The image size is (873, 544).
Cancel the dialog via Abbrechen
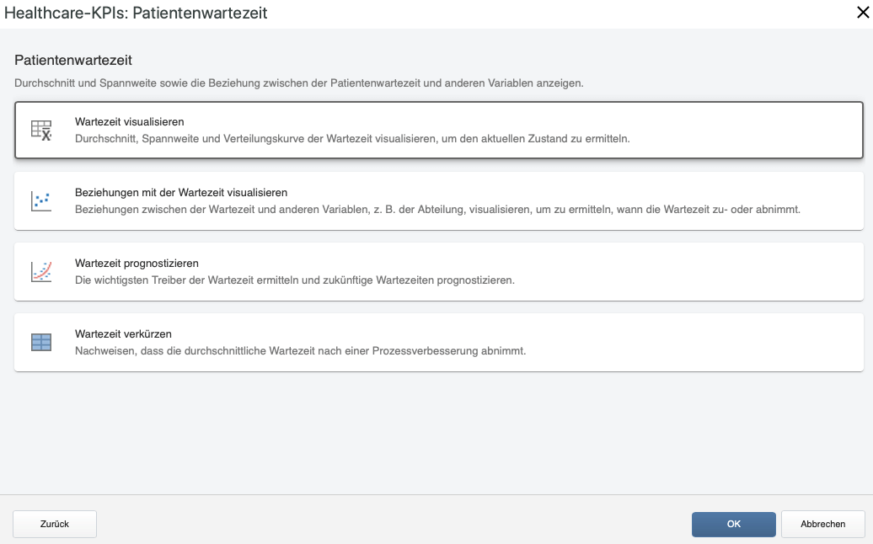click(823, 524)
